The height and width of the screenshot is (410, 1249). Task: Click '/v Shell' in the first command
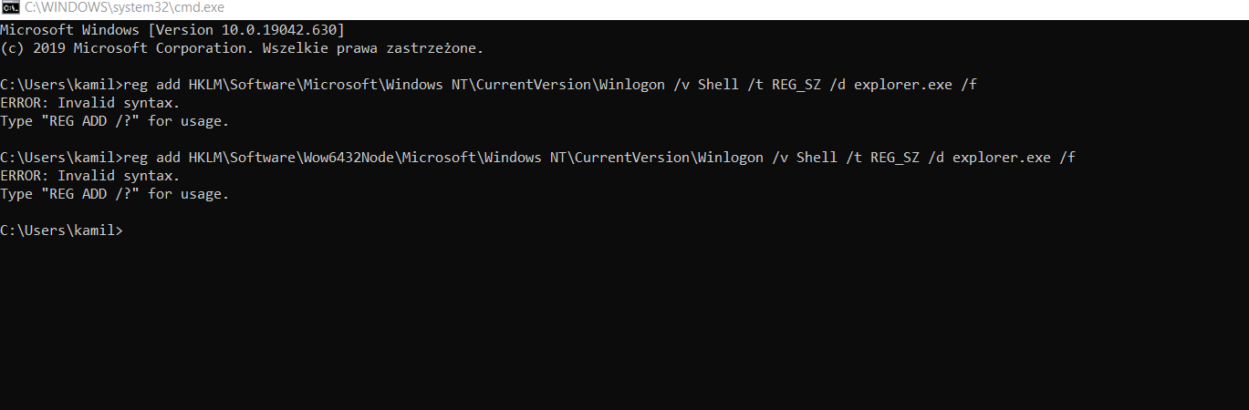tap(705, 85)
